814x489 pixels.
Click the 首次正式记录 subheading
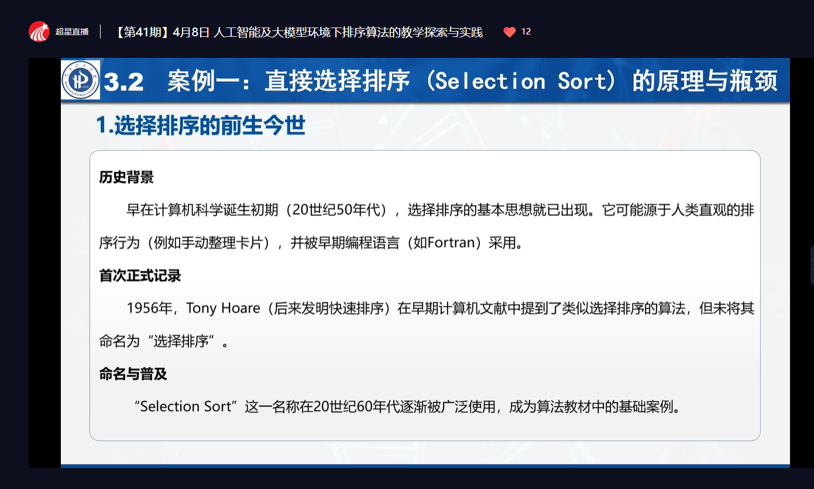140,276
